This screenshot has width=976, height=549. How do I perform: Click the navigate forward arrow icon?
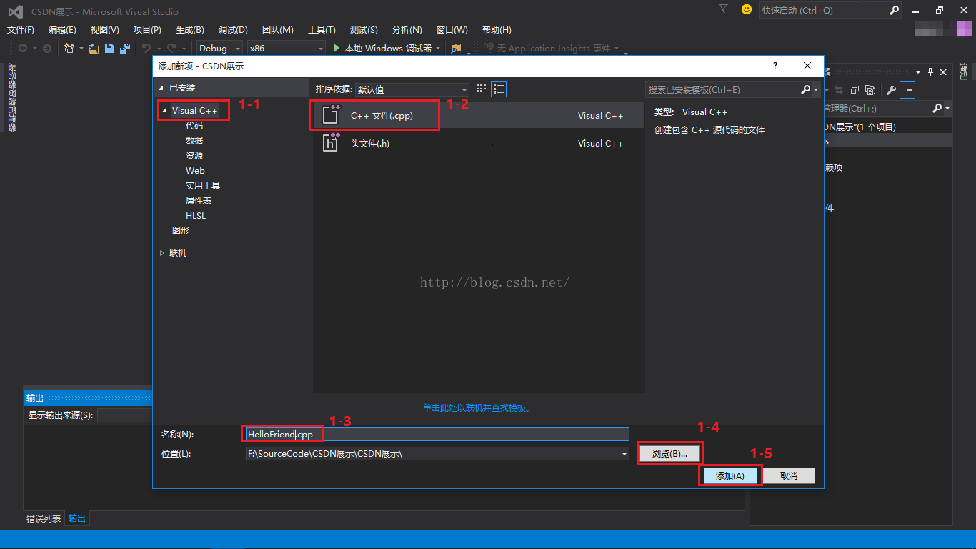(47, 49)
